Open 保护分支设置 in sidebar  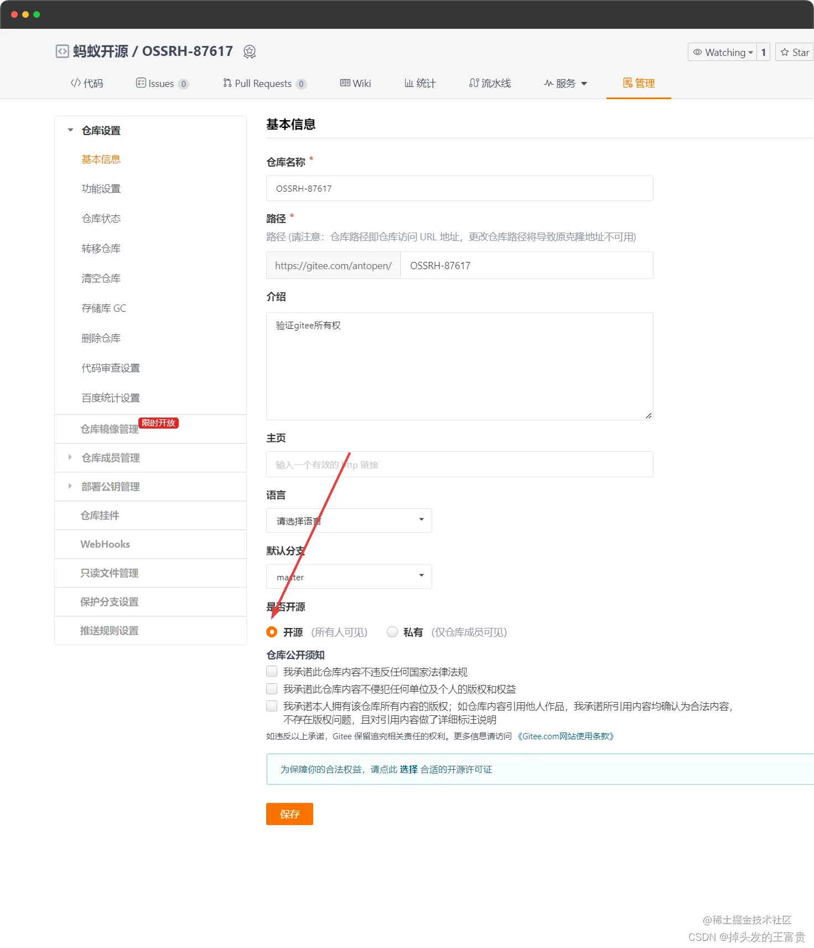[x=109, y=602]
